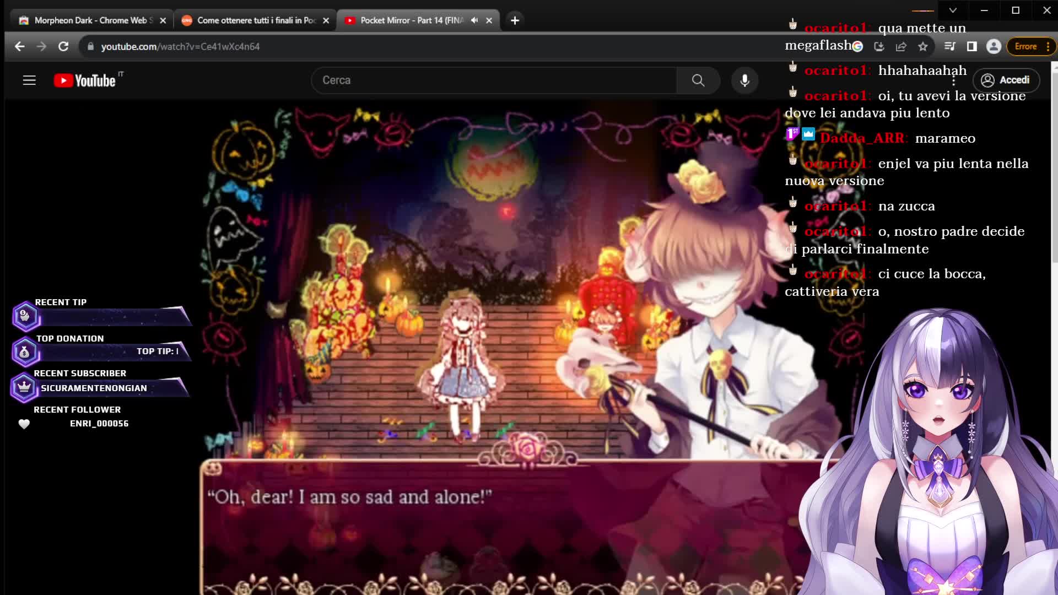
Task: Reload the YouTube page
Action: [63, 47]
